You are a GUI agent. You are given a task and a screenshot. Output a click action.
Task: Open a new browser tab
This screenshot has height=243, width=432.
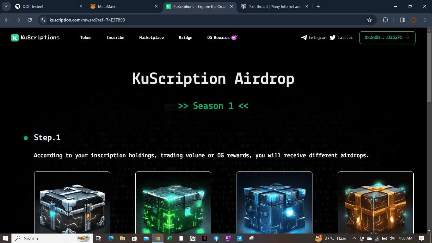[318, 6]
